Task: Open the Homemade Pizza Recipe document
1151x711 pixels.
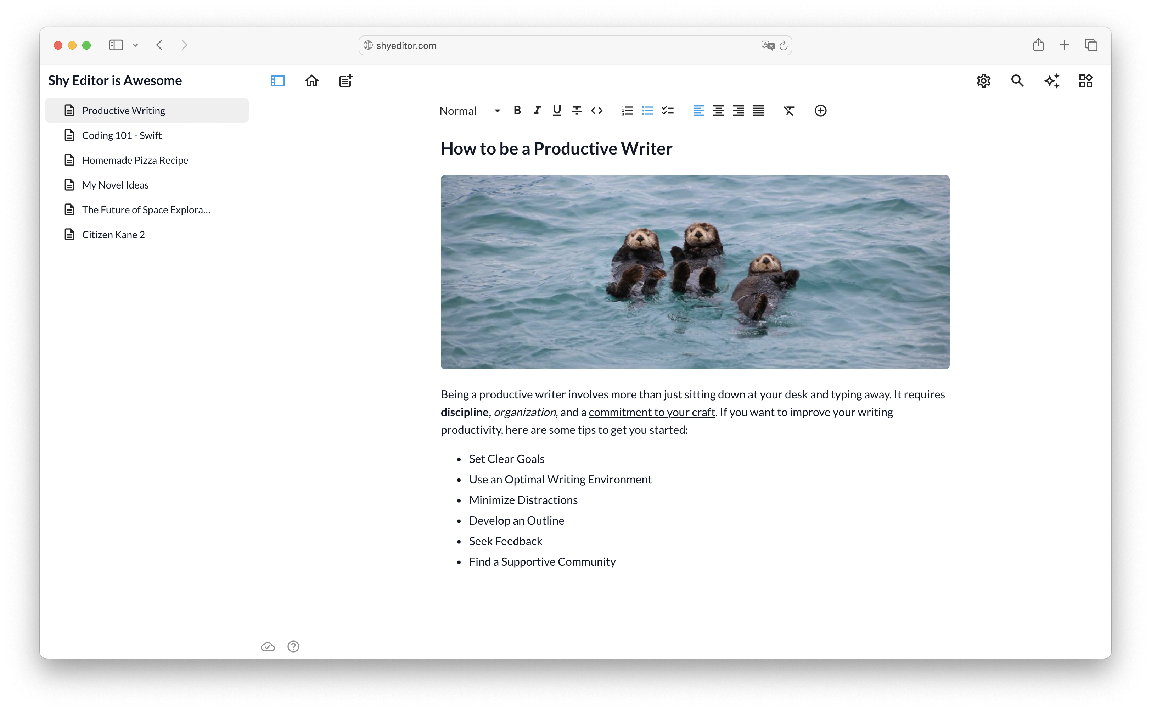Action: point(135,160)
